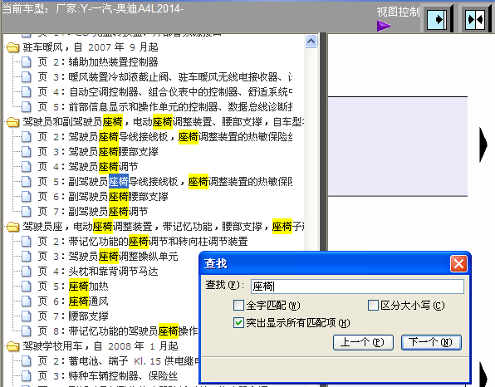Enable 区分大小写 checkbox

pos(373,306)
